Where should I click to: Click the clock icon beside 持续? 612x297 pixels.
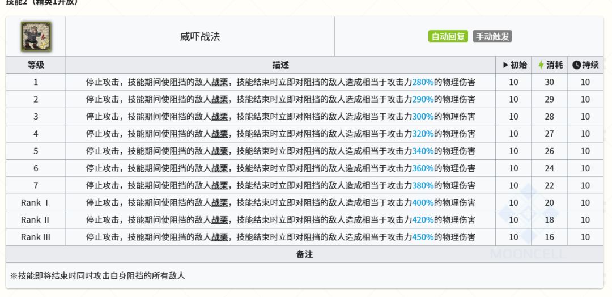pos(576,65)
